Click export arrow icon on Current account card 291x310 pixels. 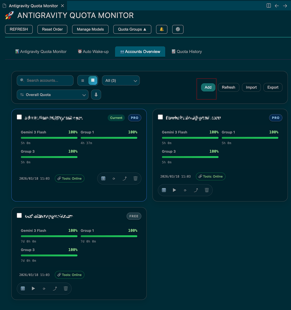coord(125,179)
